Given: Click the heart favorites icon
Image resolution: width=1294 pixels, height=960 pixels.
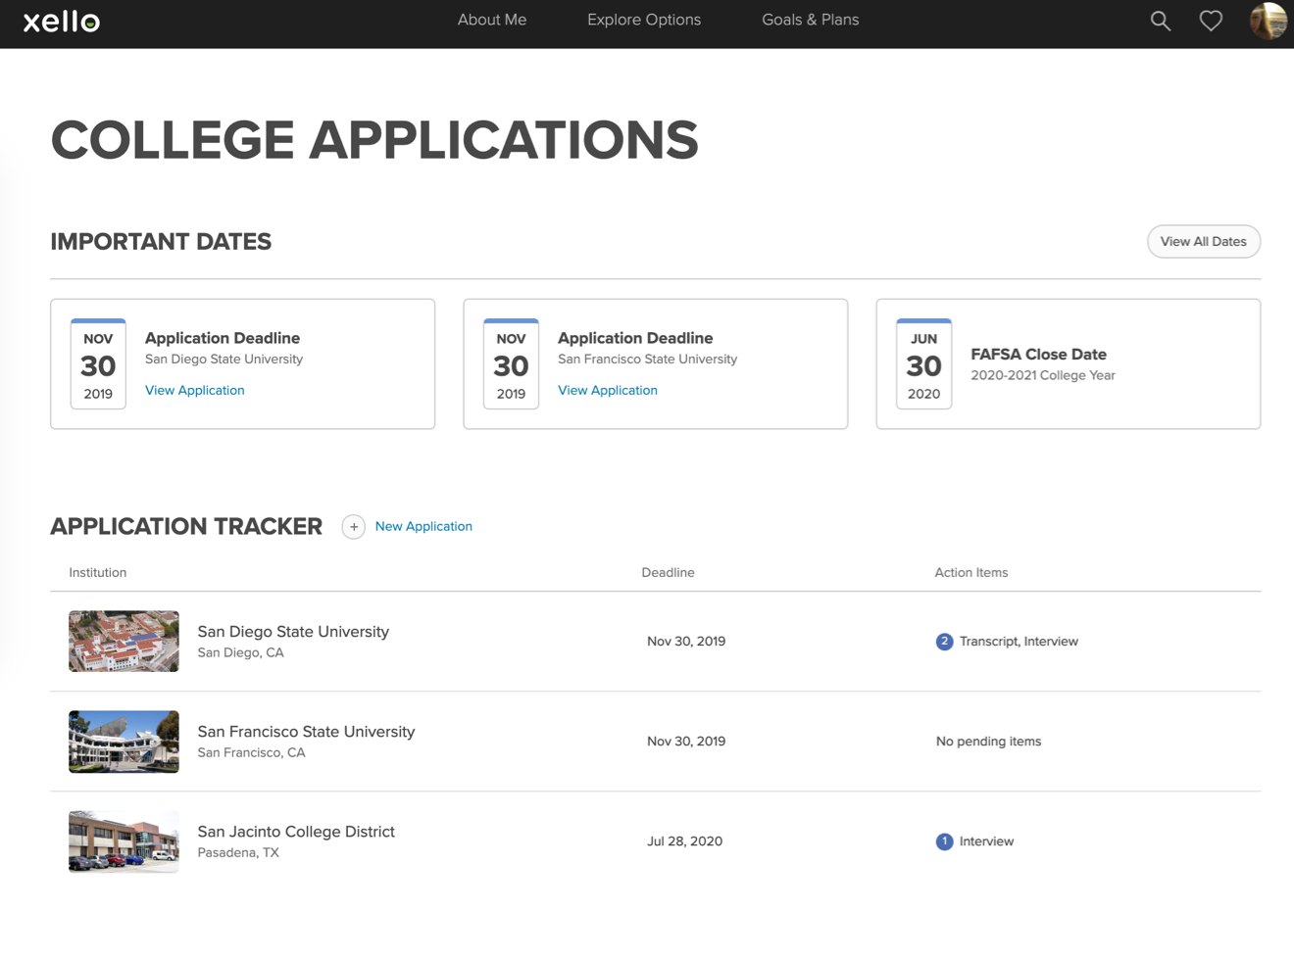Looking at the screenshot, I should 1211,20.
